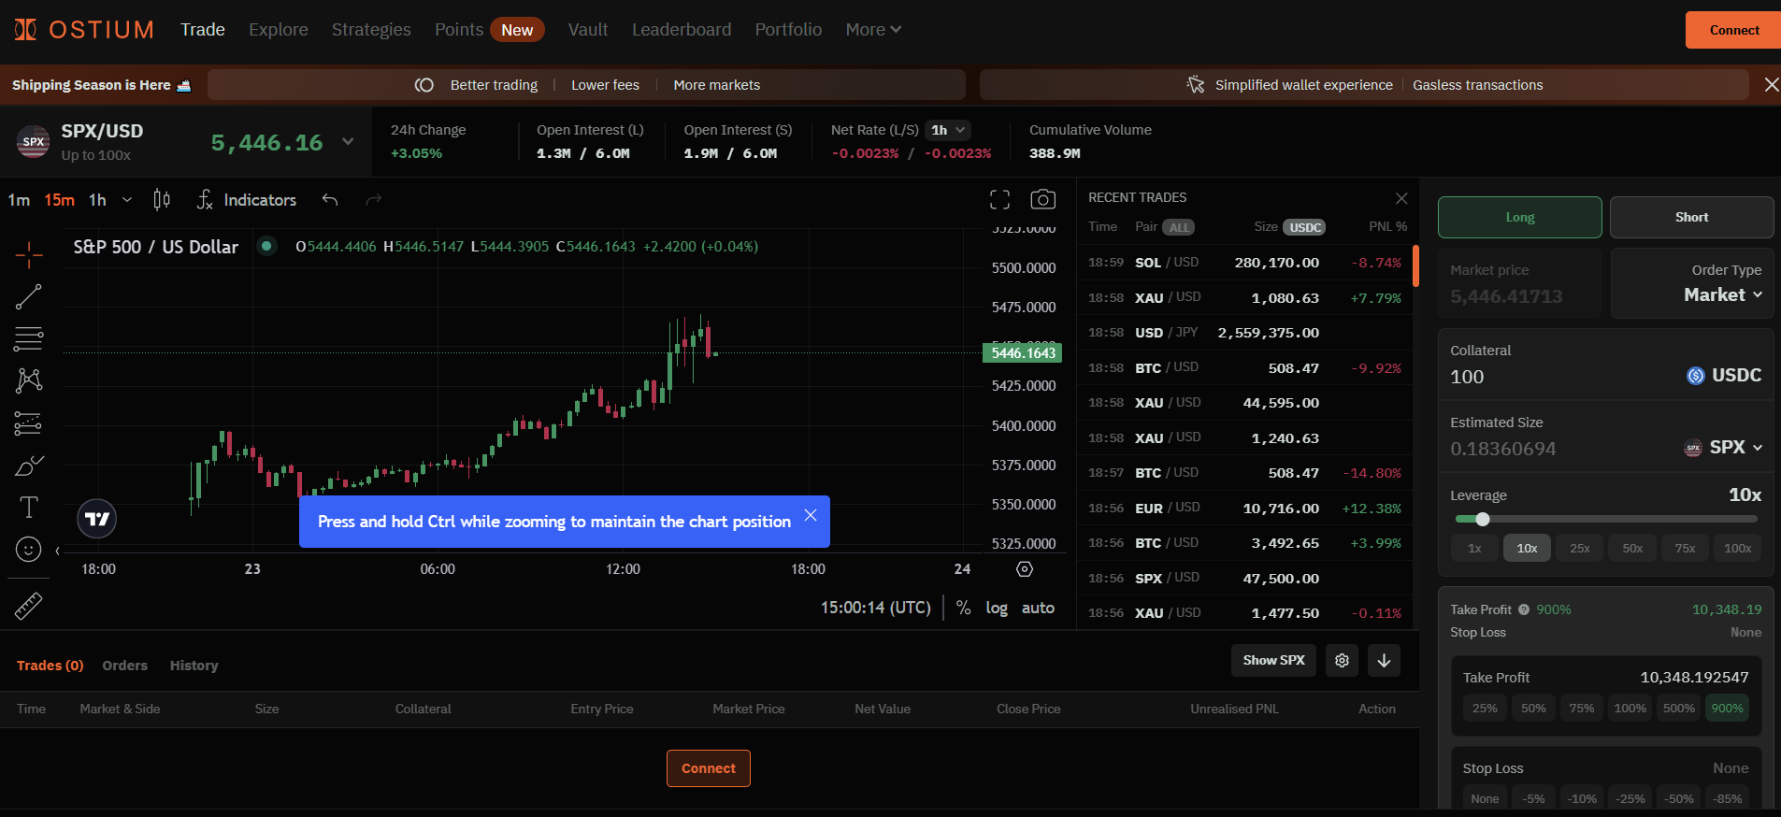Switch to the History tab
This screenshot has height=817, width=1781.
pyautogui.click(x=194, y=666)
